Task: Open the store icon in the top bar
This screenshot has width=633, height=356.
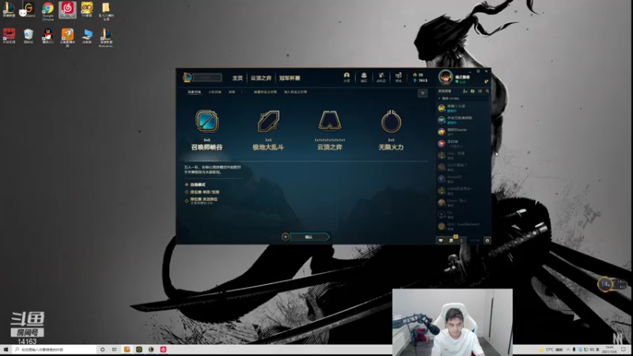Action: tap(399, 77)
